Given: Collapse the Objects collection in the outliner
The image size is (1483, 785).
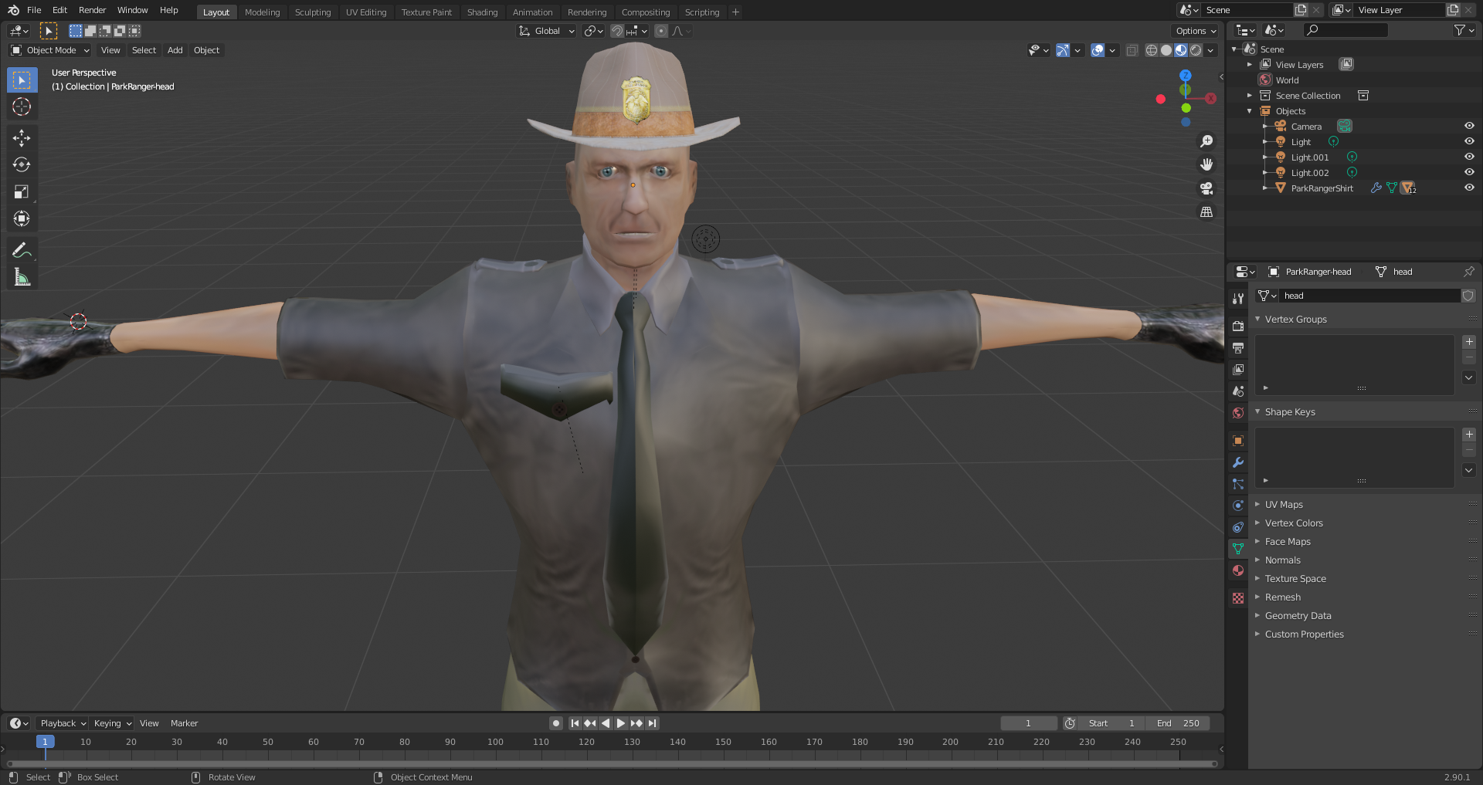Looking at the screenshot, I should pyautogui.click(x=1250, y=110).
